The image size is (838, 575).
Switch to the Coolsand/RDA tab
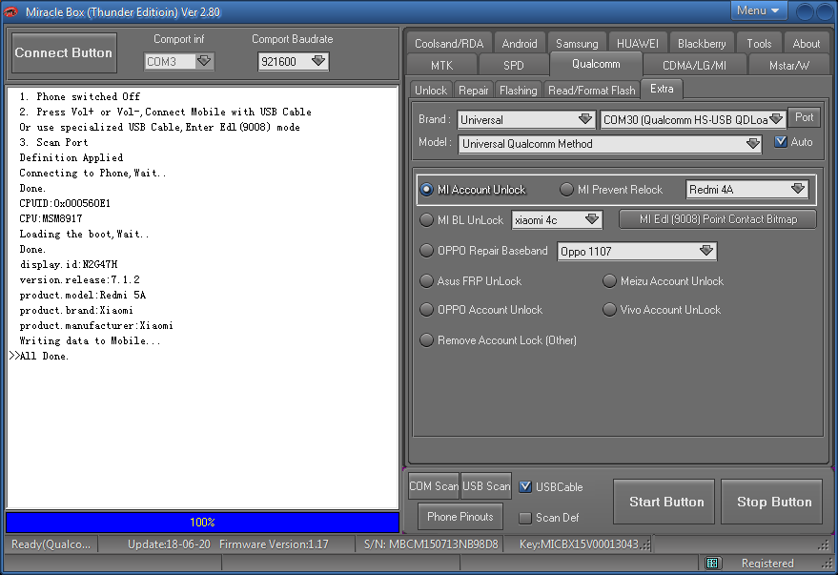449,43
